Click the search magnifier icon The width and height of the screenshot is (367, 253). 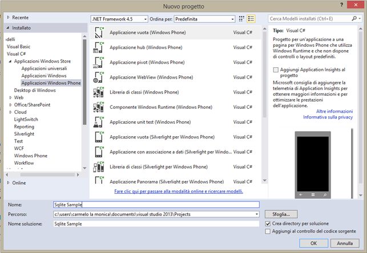(x=354, y=18)
